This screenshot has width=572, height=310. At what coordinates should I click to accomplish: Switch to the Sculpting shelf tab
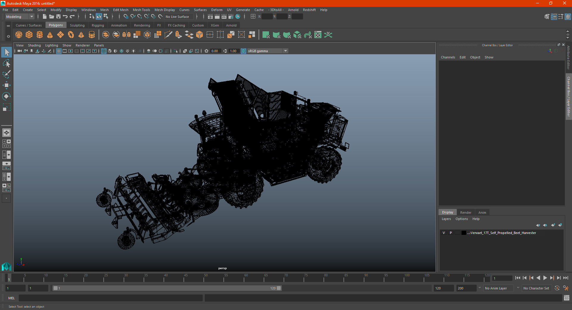pyautogui.click(x=77, y=25)
